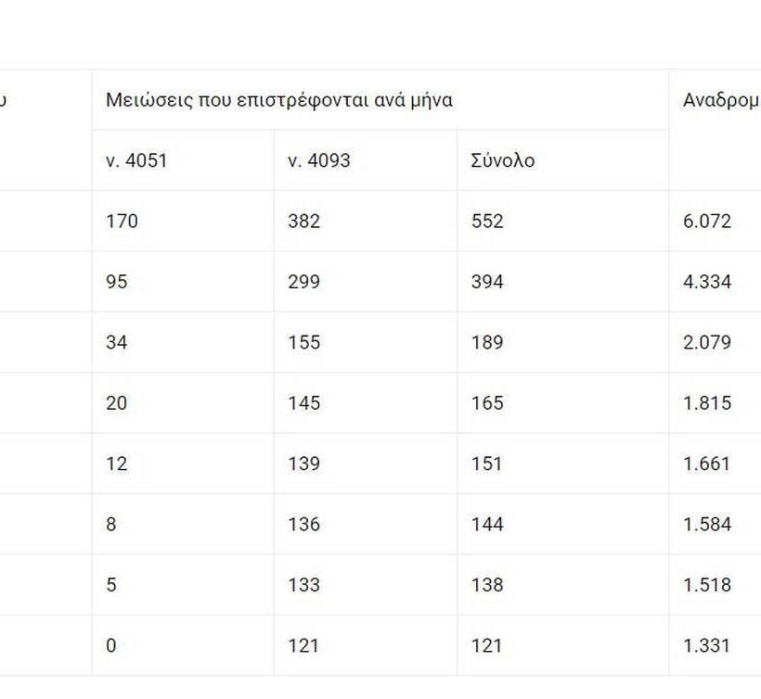
Task: Click the cell with value 34
Action: [x=117, y=342]
